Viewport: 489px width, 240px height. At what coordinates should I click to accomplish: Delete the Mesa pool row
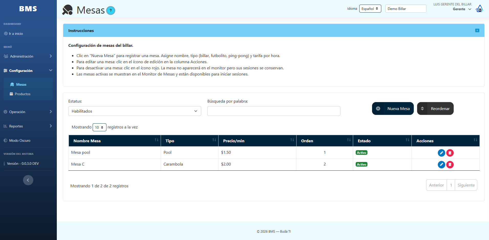coord(450,153)
